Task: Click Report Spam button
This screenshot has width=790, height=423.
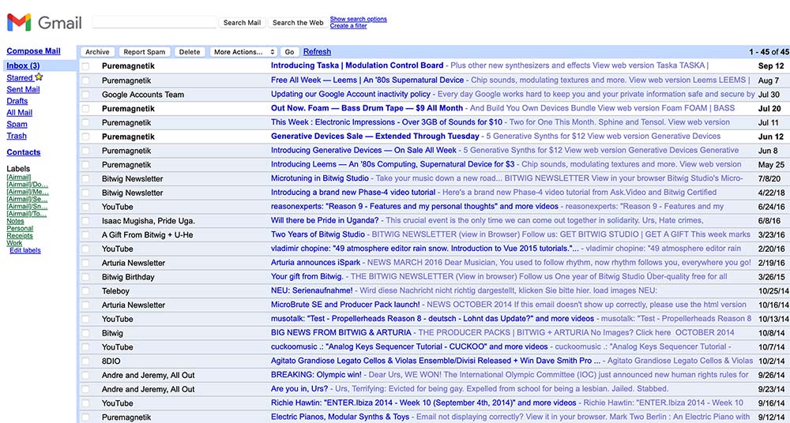Action: tap(144, 52)
